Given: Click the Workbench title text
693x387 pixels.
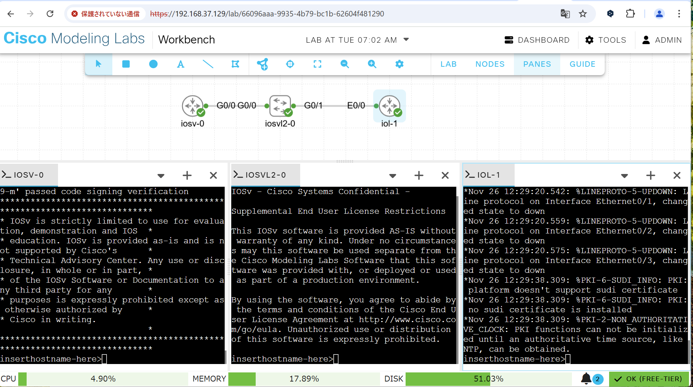Looking at the screenshot, I should point(186,40).
